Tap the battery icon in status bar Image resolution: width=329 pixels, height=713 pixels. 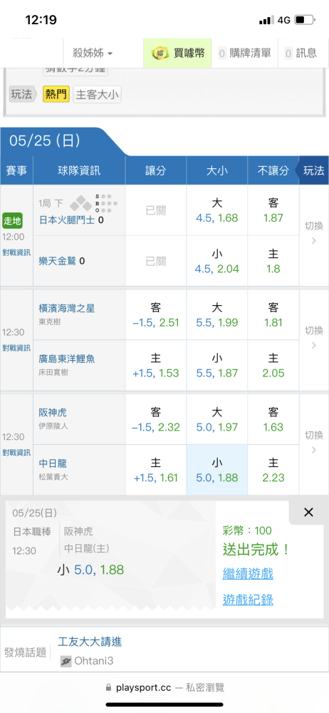point(305,20)
